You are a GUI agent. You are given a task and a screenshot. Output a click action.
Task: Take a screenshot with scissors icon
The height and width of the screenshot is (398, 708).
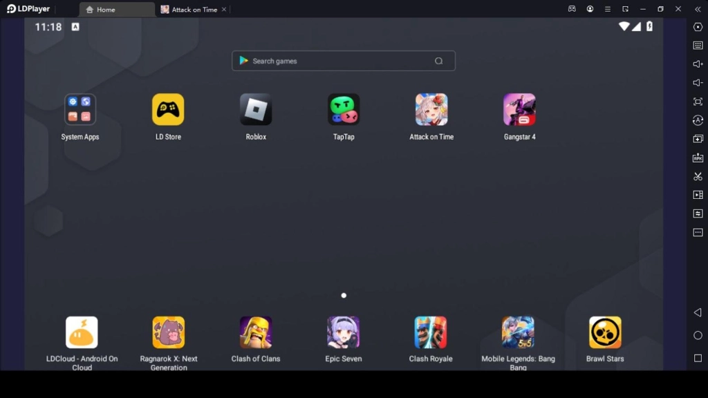[x=698, y=176]
